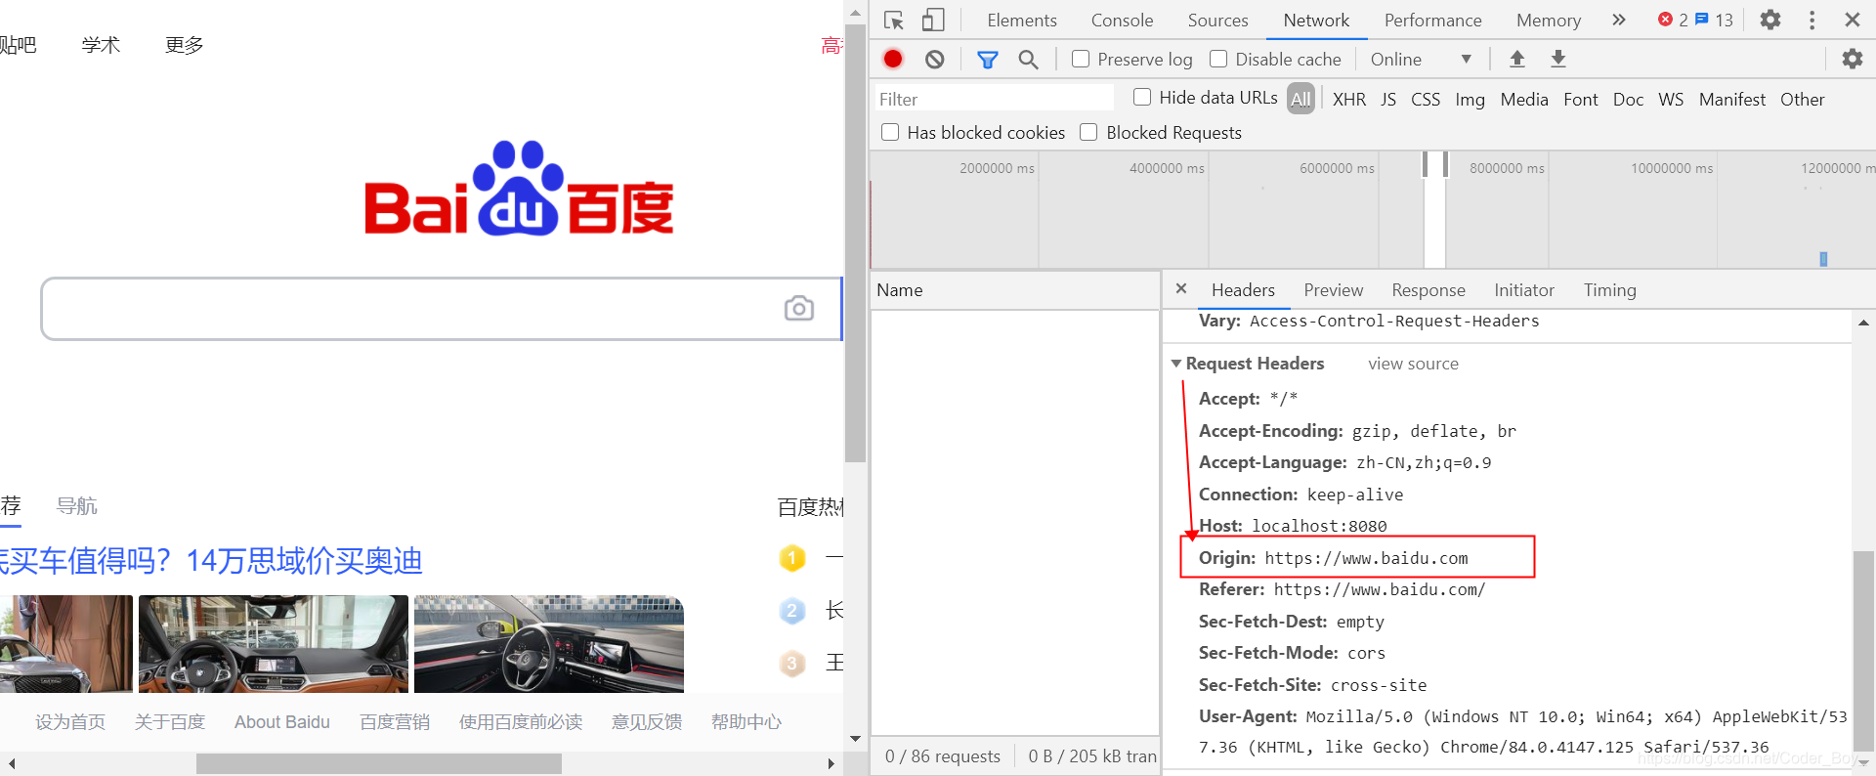The image size is (1876, 776).
Task: Click the import HAR upload arrow icon
Action: coord(1517,59)
